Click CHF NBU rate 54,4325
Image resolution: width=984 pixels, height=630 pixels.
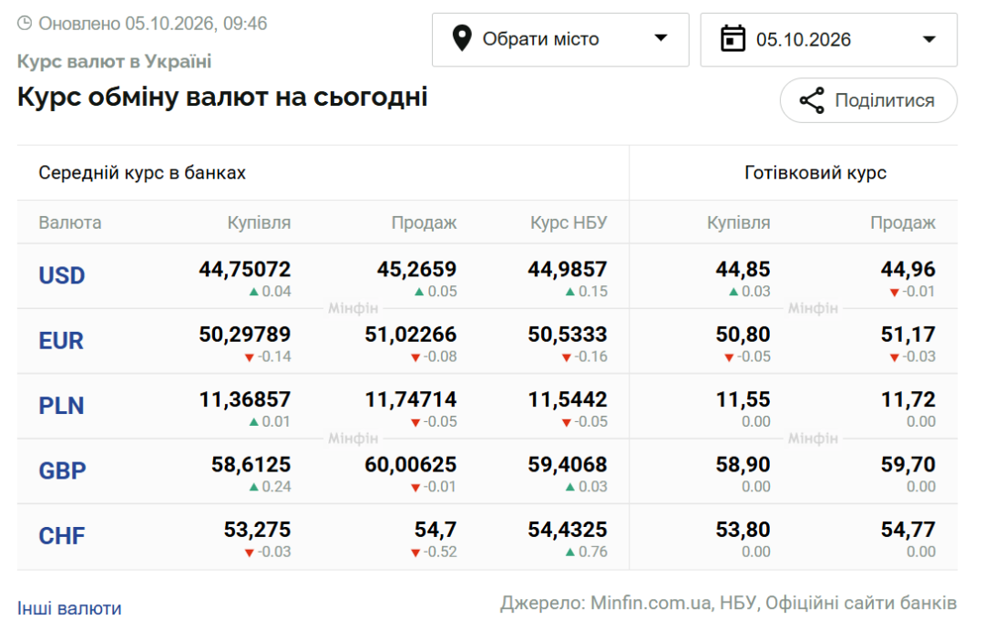click(x=568, y=530)
